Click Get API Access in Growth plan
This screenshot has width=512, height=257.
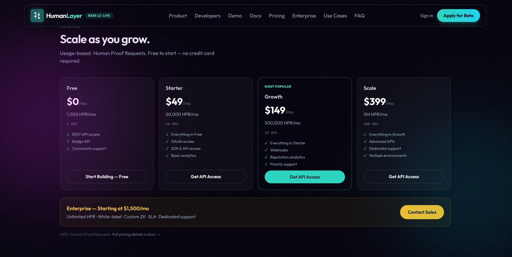tap(305, 177)
